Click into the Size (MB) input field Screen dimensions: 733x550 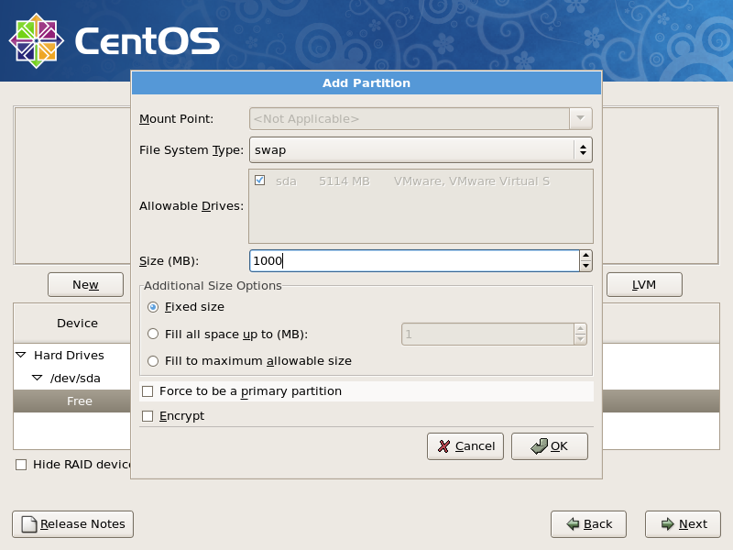click(414, 261)
